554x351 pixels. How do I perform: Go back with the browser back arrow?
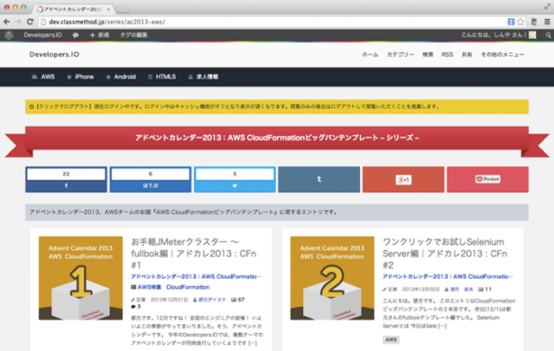coord(7,22)
